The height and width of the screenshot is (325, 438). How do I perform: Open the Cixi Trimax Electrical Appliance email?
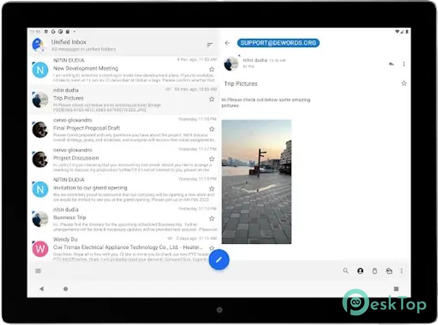coord(124,248)
